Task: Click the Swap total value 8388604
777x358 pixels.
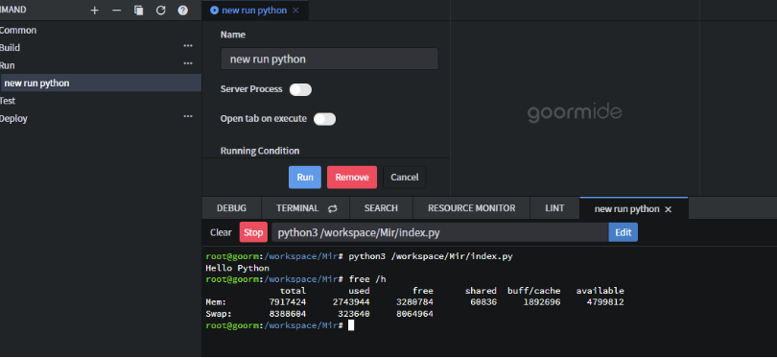Action: [x=288, y=314]
